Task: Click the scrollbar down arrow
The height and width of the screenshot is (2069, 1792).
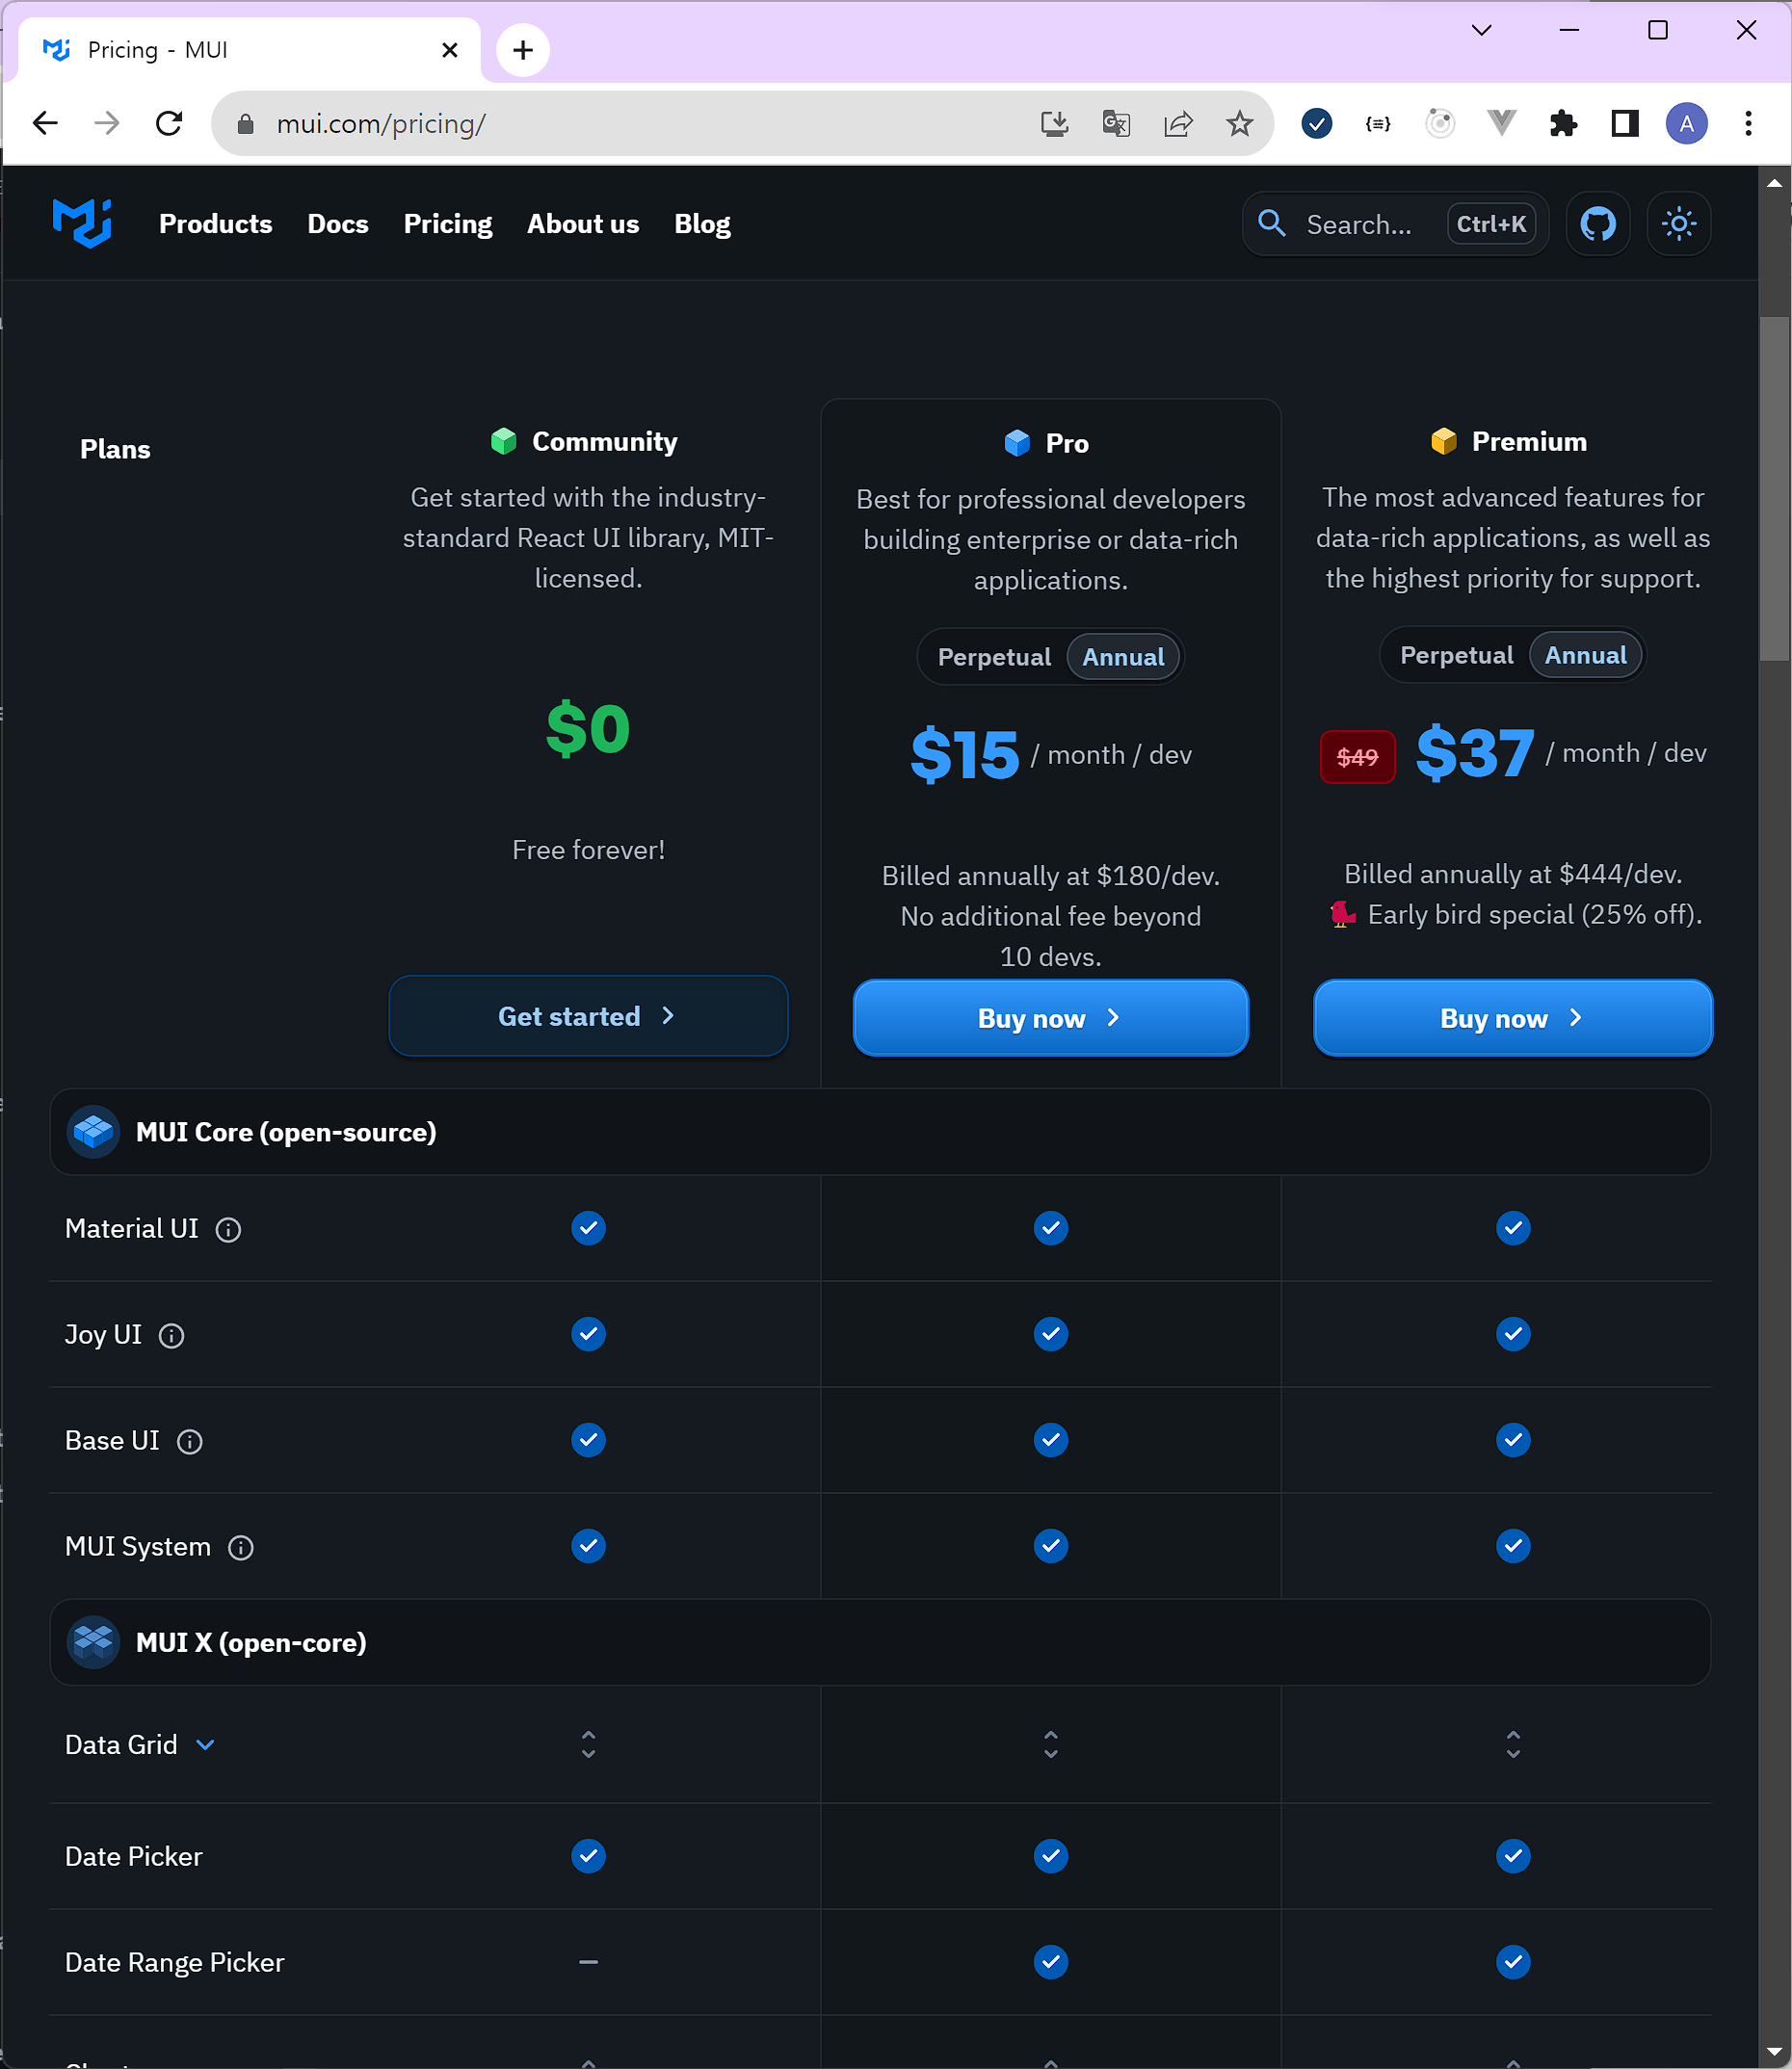Action: point(1774,2052)
